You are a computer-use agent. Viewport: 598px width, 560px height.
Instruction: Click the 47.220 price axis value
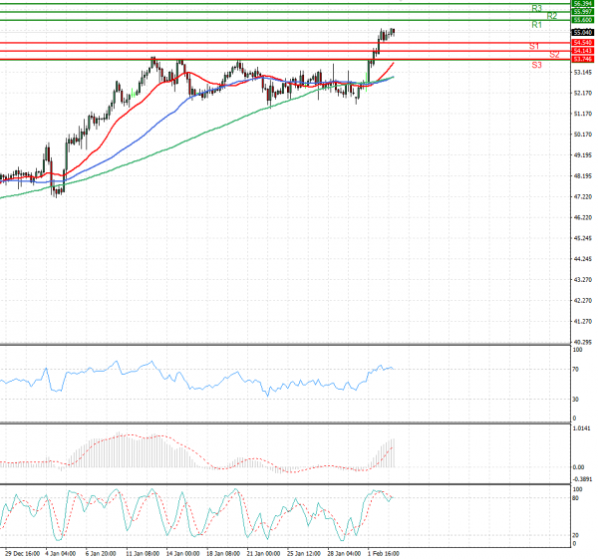point(583,196)
